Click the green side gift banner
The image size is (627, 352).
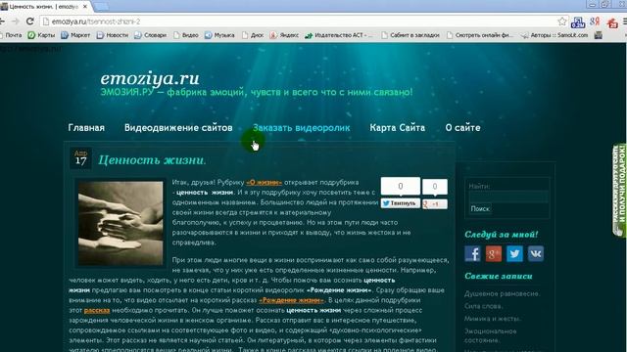[619, 191]
